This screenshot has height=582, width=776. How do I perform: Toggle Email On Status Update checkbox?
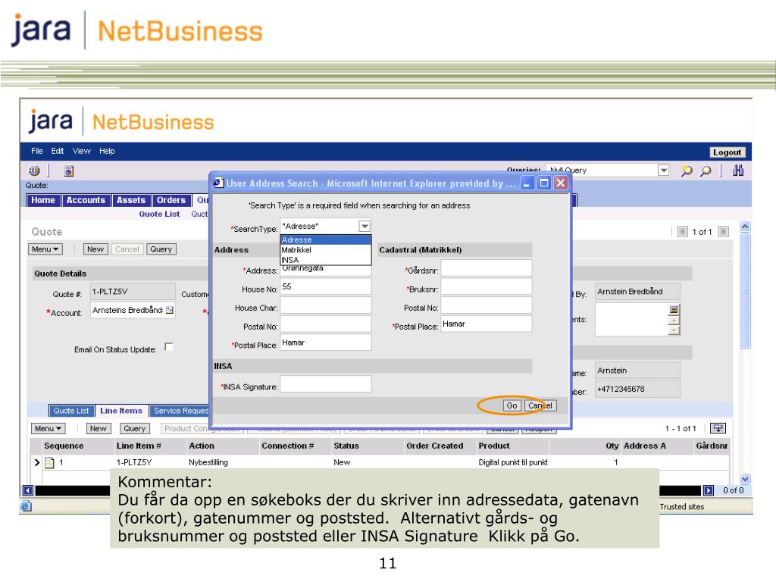pyautogui.click(x=169, y=347)
